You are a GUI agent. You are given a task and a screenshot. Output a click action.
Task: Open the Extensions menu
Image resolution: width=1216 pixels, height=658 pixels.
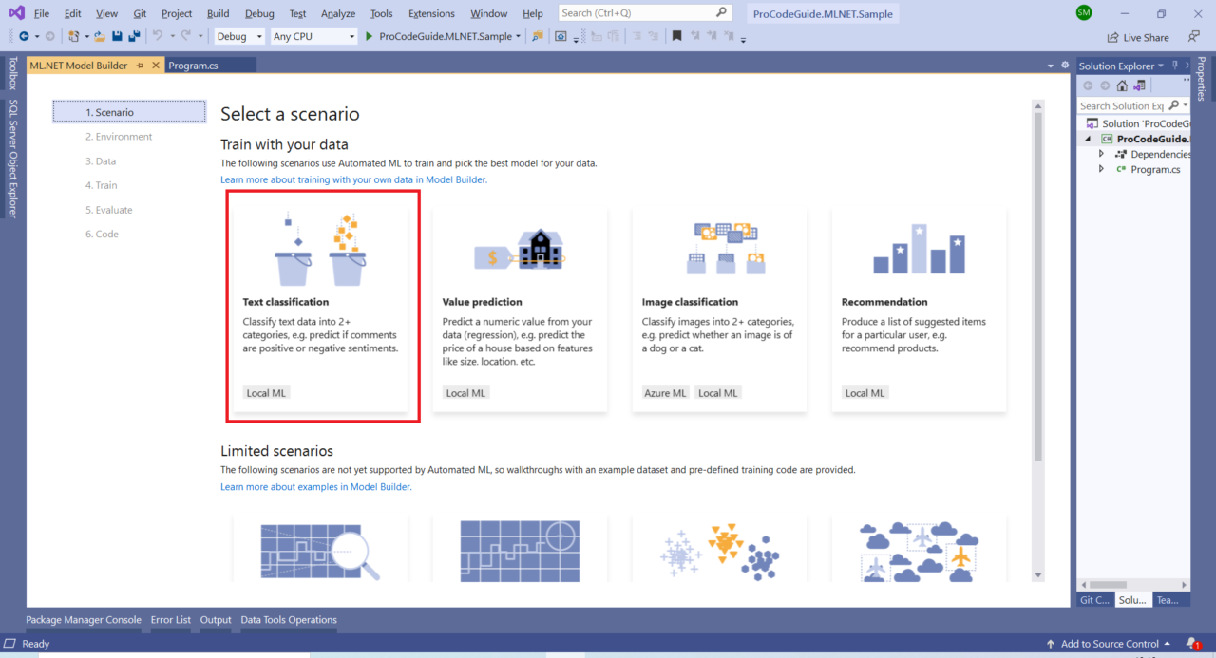[430, 13]
